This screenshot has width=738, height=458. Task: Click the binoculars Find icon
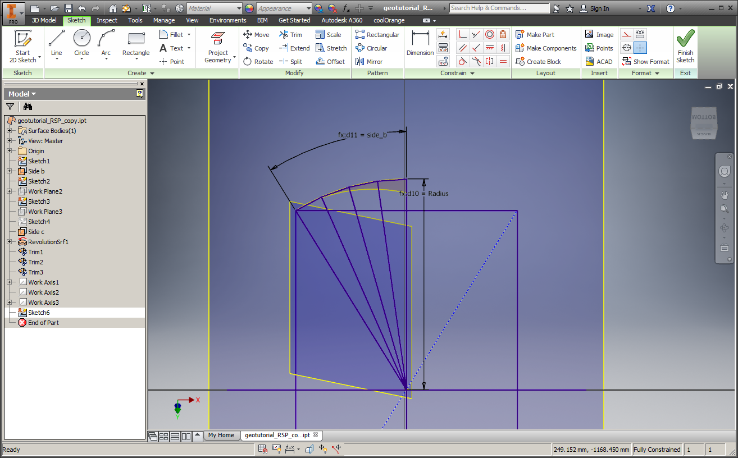[28, 106]
